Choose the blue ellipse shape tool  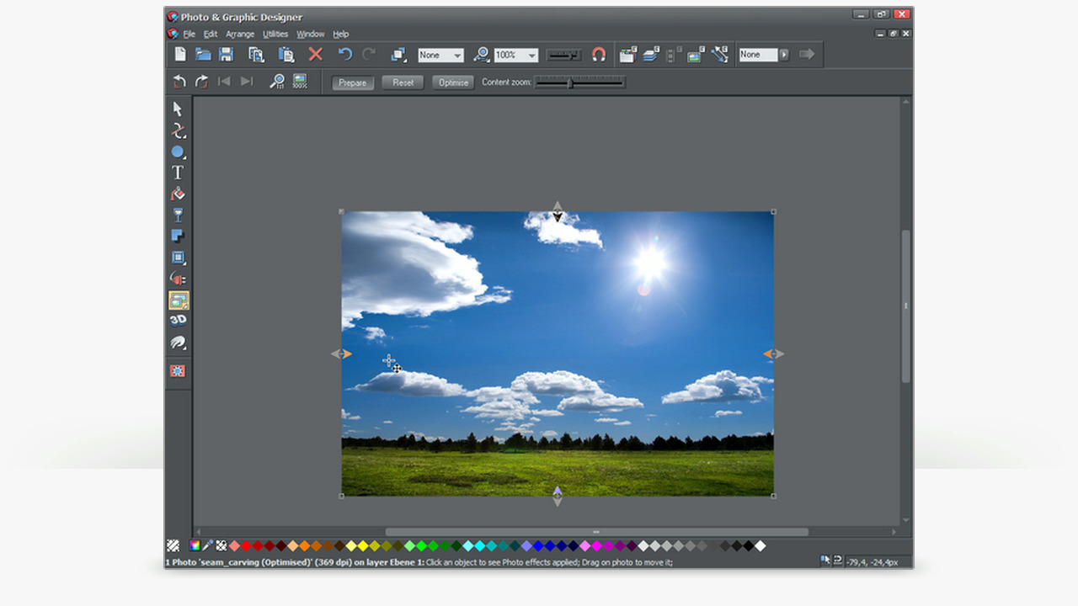click(x=178, y=152)
